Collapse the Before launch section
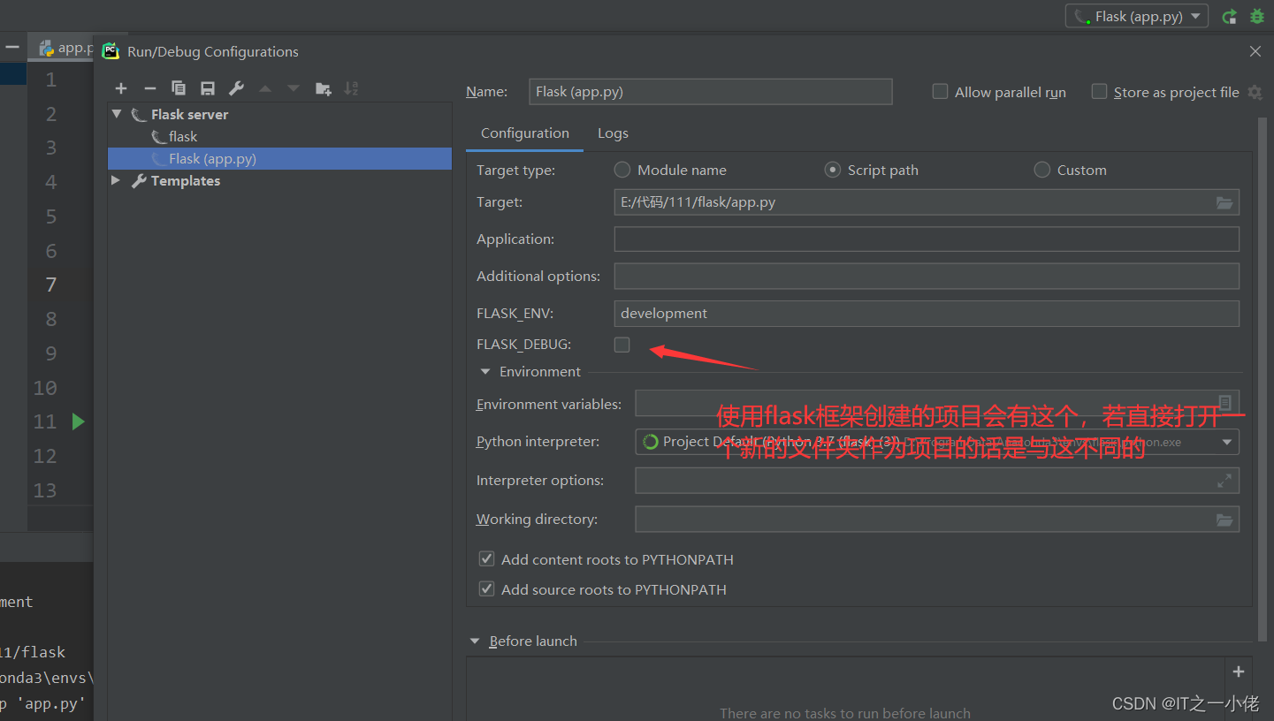 click(x=475, y=641)
